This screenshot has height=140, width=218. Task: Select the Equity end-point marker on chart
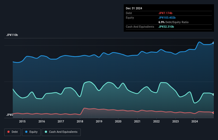pyautogui.click(x=213, y=43)
